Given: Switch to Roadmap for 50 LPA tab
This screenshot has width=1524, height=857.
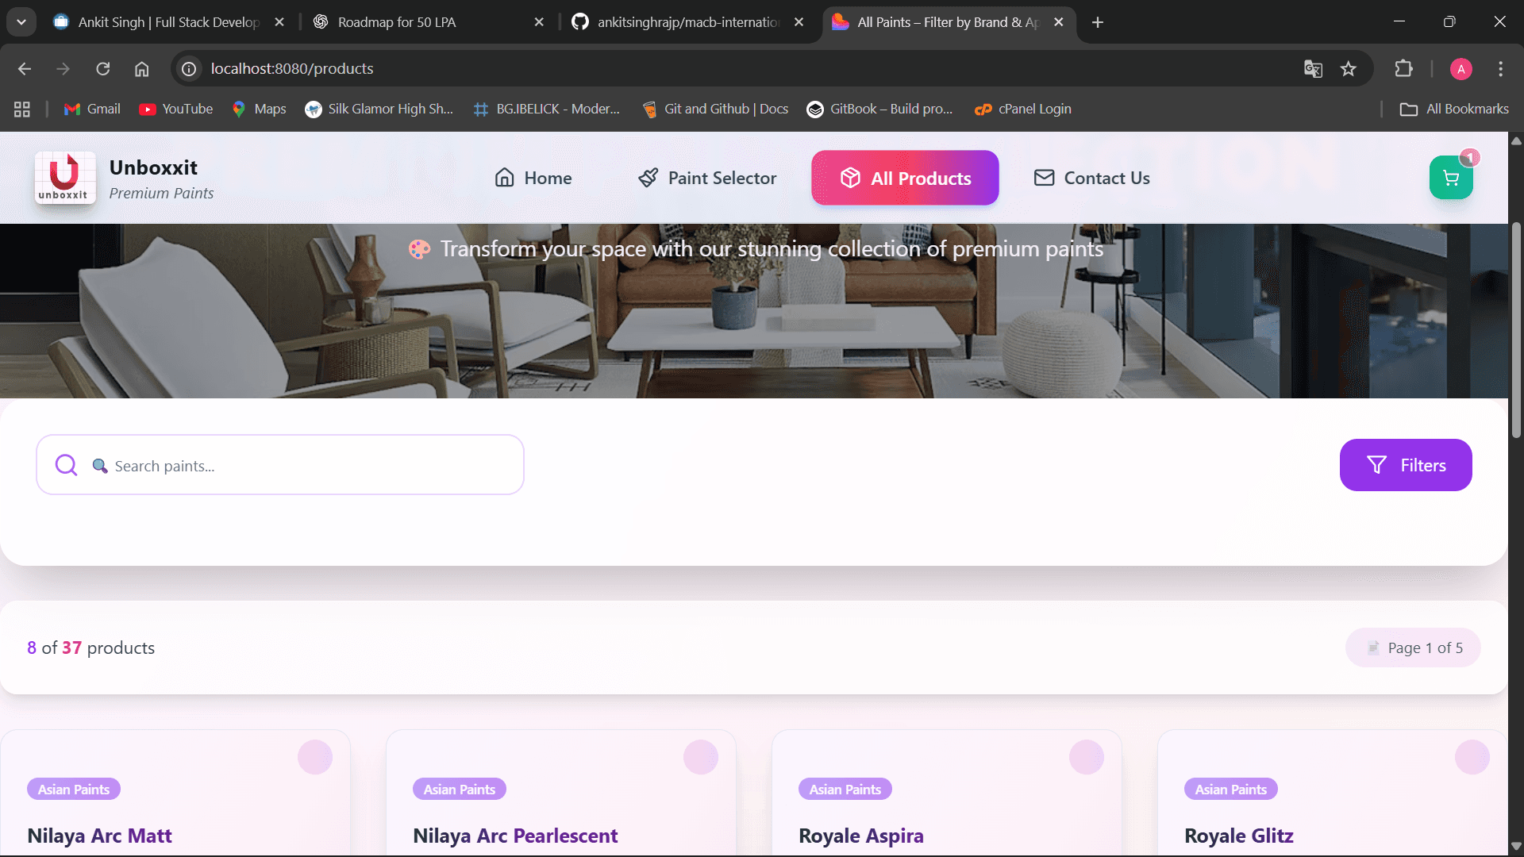Looking at the screenshot, I should pos(397,22).
